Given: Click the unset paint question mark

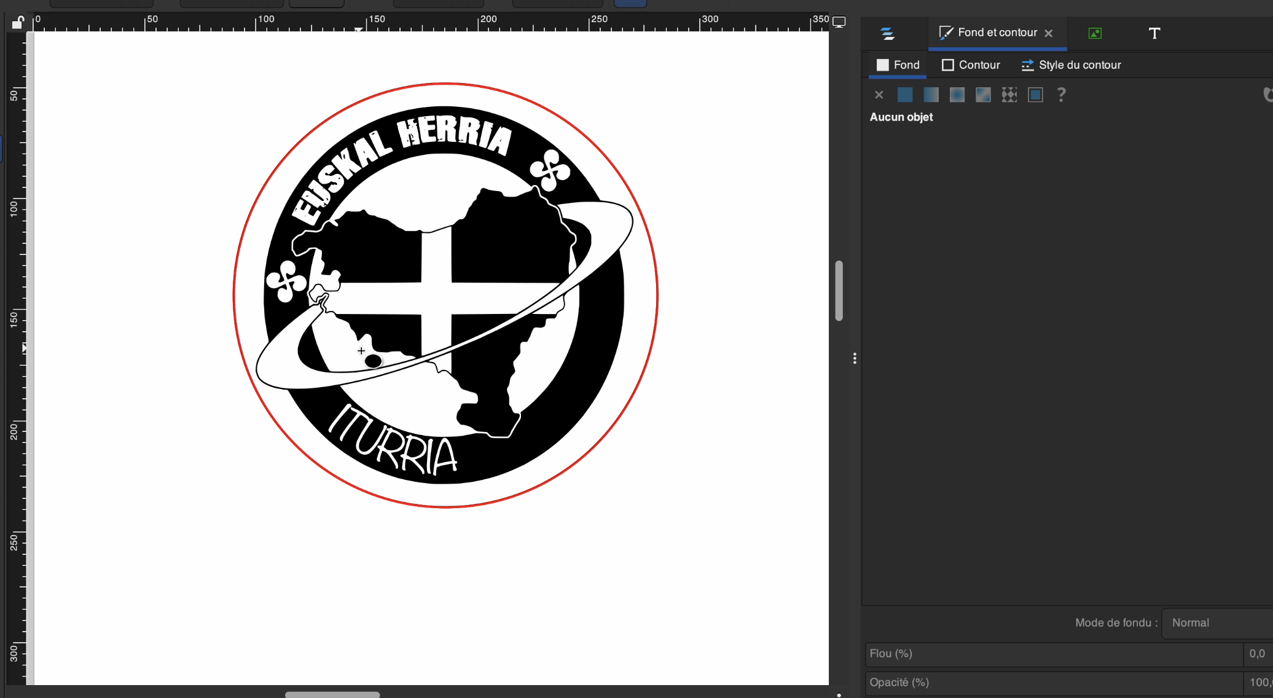Looking at the screenshot, I should [1061, 95].
